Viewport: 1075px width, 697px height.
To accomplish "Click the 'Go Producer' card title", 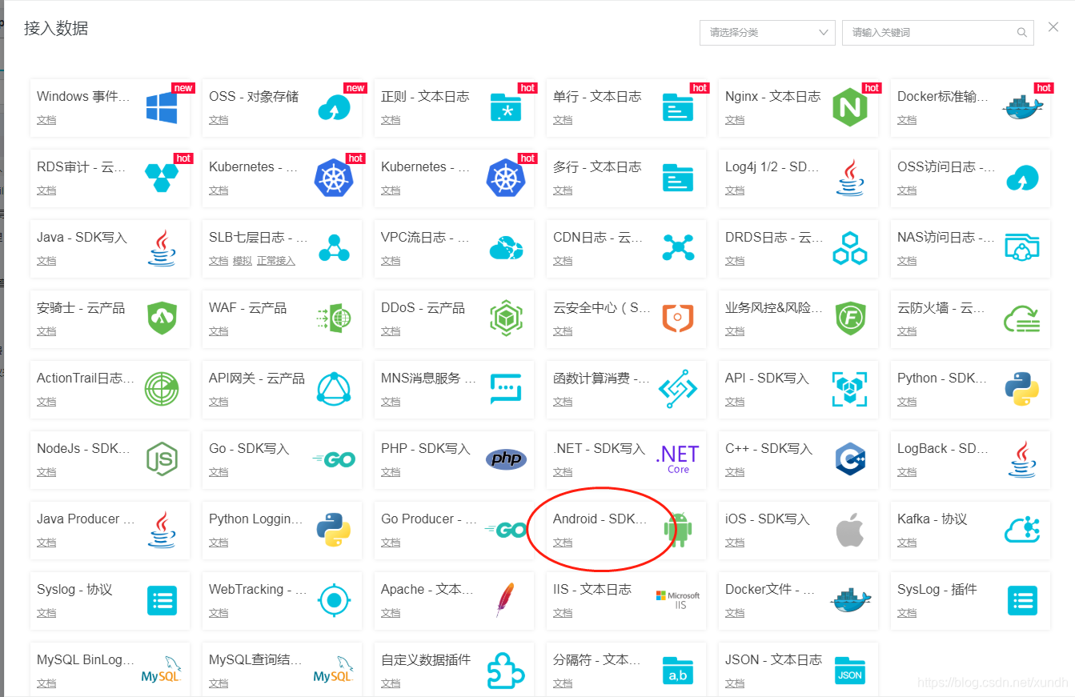I will click(429, 519).
